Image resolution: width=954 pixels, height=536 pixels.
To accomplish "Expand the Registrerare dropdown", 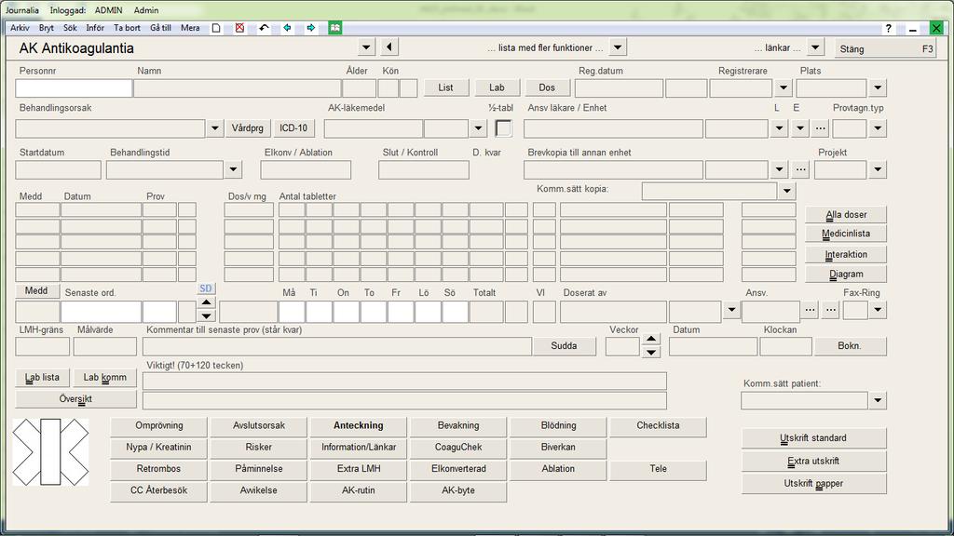I will click(x=783, y=88).
